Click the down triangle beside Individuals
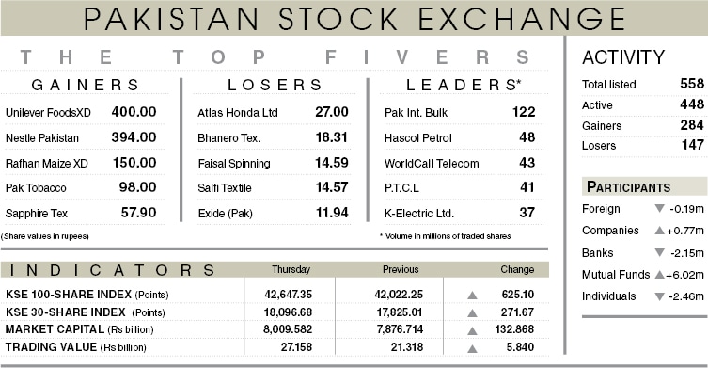708x368 pixels. (x=660, y=296)
